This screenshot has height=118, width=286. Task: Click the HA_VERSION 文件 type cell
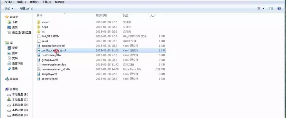(135, 36)
